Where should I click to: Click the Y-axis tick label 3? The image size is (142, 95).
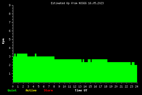tap(10, 56)
